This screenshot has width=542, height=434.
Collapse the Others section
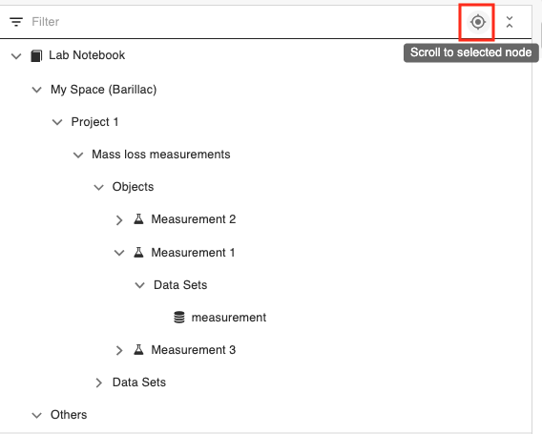[36, 415]
